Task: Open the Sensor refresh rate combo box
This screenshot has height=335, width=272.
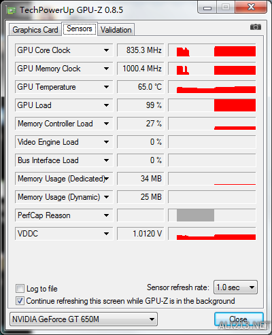Action: (235, 287)
